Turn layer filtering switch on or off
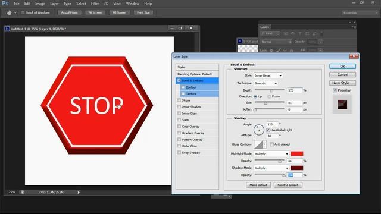The width and height of the screenshot is (381, 214). (x=321, y=33)
